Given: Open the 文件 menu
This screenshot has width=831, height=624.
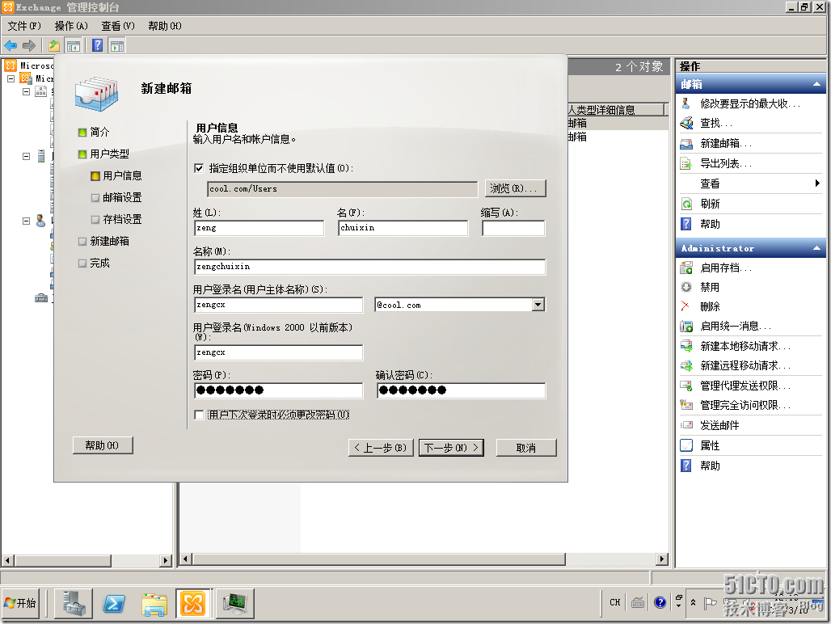Looking at the screenshot, I should (x=24, y=26).
